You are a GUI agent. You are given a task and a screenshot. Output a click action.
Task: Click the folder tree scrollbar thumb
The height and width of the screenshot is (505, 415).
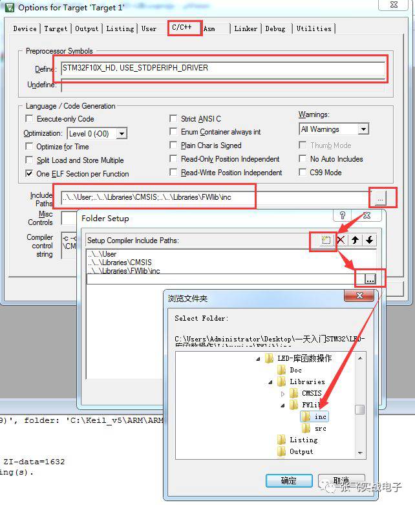pos(360,410)
